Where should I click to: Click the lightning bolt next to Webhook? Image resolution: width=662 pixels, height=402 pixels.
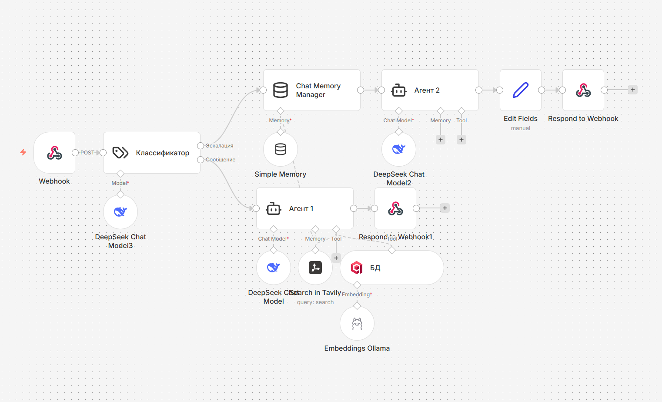(x=23, y=152)
